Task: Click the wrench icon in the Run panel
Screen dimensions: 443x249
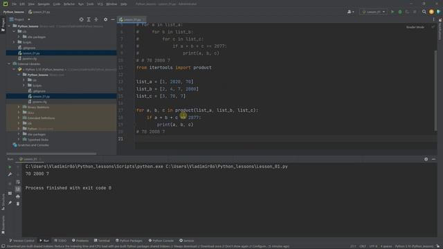Action: 10,174
